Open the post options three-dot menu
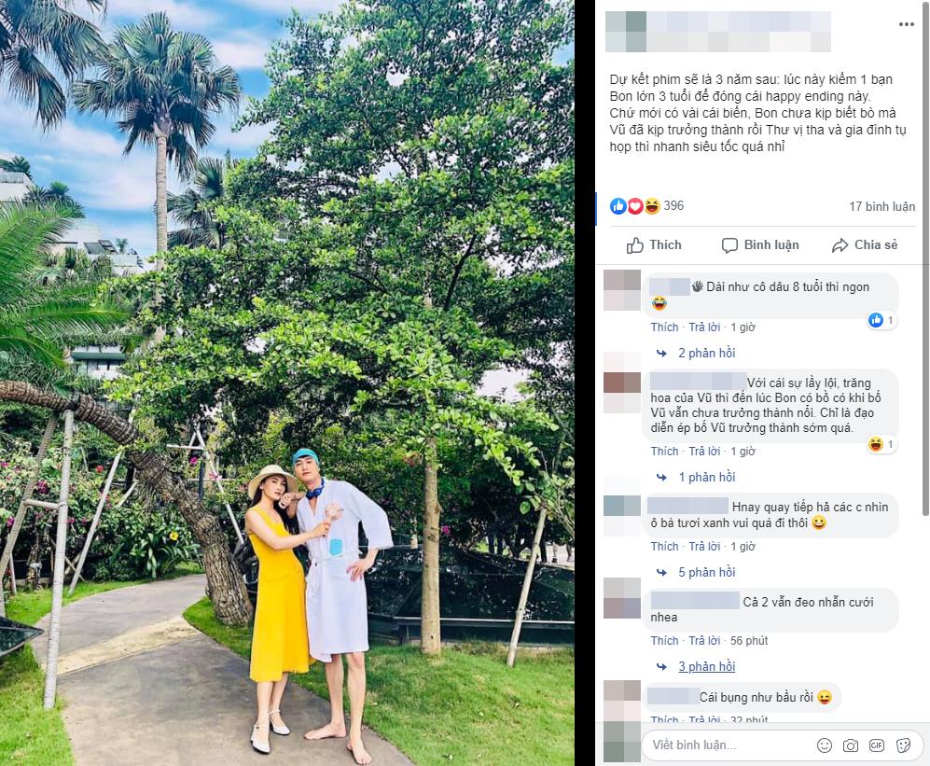The width and height of the screenshot is (930, 766). point(906,24)
